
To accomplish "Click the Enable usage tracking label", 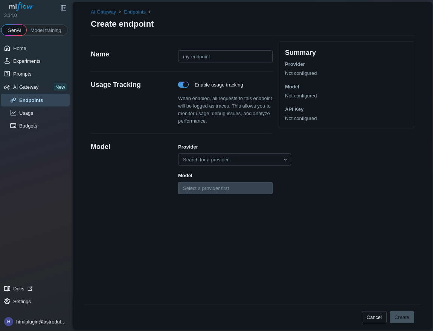I will [x=219, y=85].
